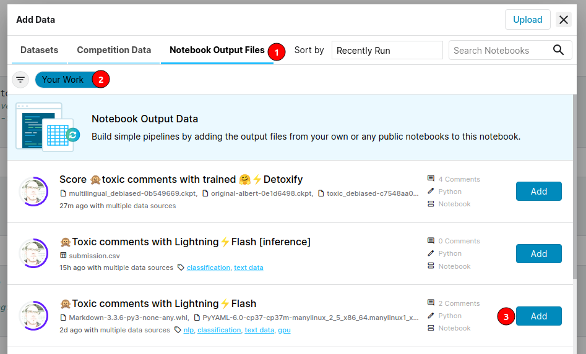
Task: Open the text data tag link
Action: pos(248,268)
